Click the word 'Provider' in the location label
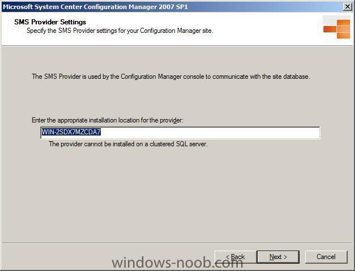Screen dimensions: 355x271 point(171,120)
